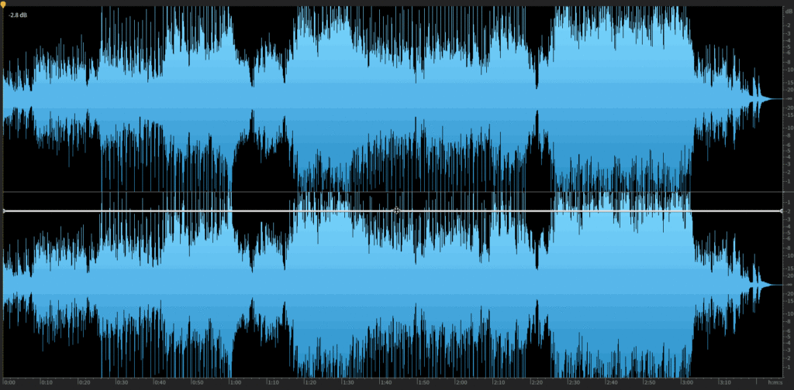Click the 2:30 mark on the timeline
The height and width of the screenshot is (390, 794).
[574, 382]
